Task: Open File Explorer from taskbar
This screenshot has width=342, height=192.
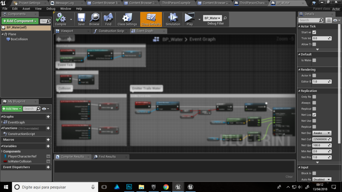Action: click(x=141, y=187)
